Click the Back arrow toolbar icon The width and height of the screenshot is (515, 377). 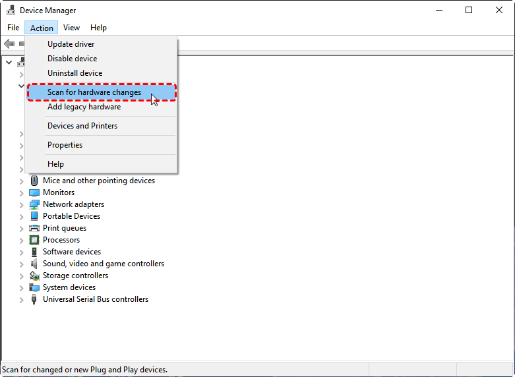(x=9, y=44)
